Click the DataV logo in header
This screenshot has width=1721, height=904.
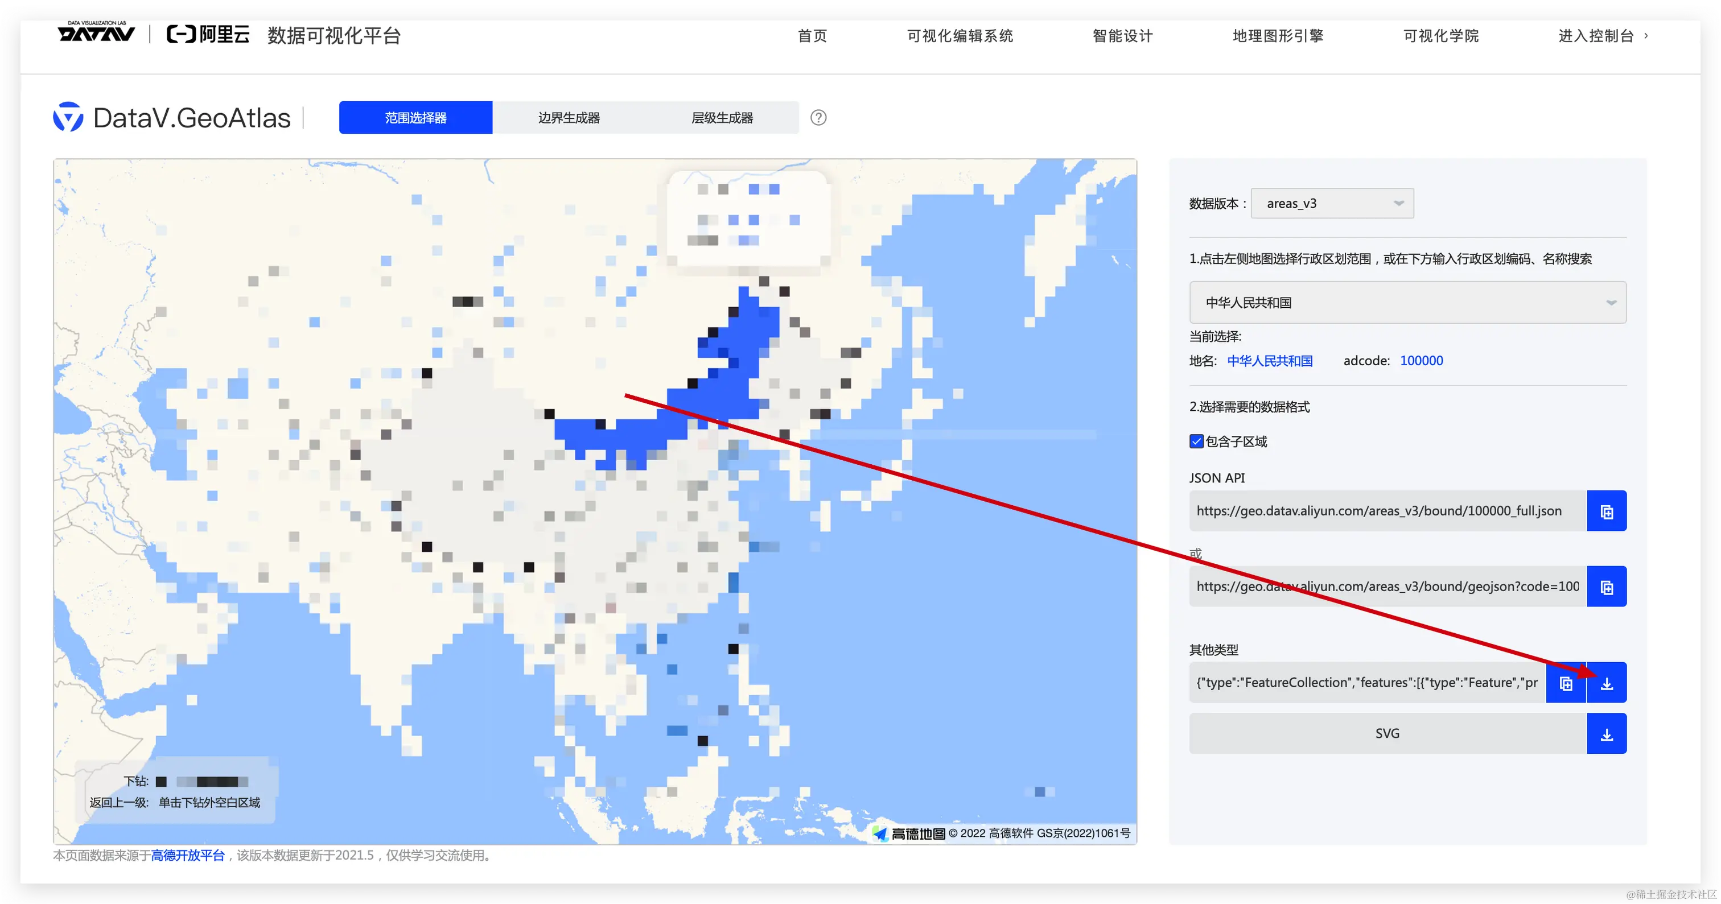coord(96,33)
